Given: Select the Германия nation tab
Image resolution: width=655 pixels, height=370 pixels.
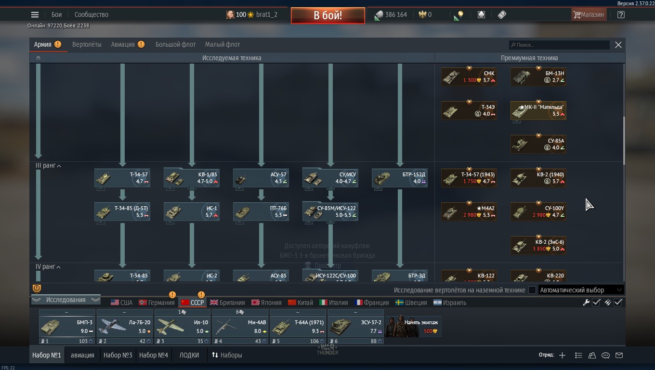Looking at the screenshot, I should pos(156,303).
